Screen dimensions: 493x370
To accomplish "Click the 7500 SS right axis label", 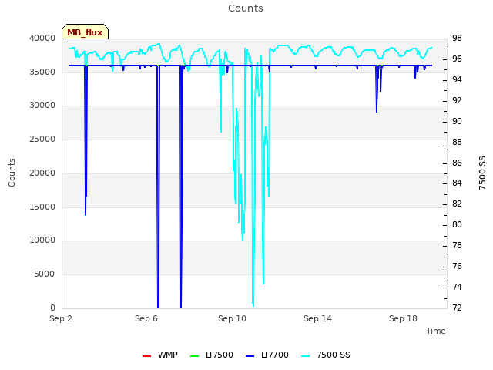I will coord(482,173).
